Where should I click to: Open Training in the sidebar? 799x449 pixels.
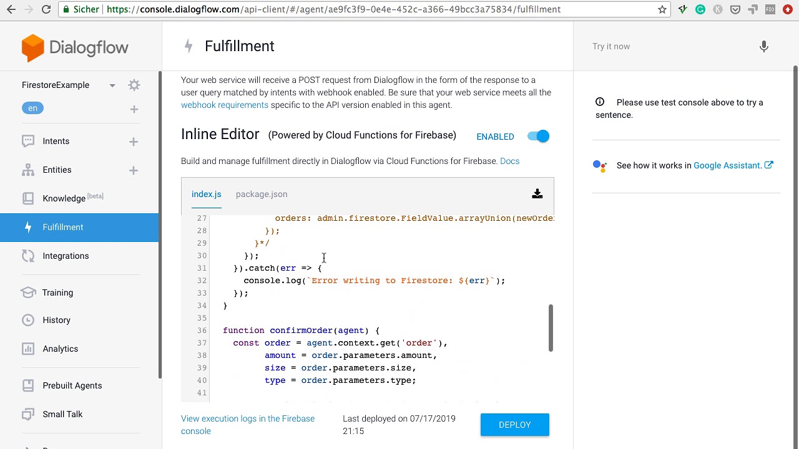click(x=57, y=292)
